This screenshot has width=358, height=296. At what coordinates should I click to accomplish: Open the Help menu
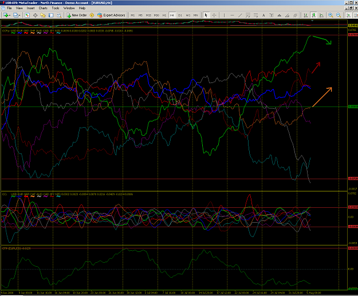82,8
